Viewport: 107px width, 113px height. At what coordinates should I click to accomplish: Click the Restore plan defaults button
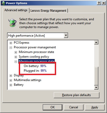pos(76,95)
